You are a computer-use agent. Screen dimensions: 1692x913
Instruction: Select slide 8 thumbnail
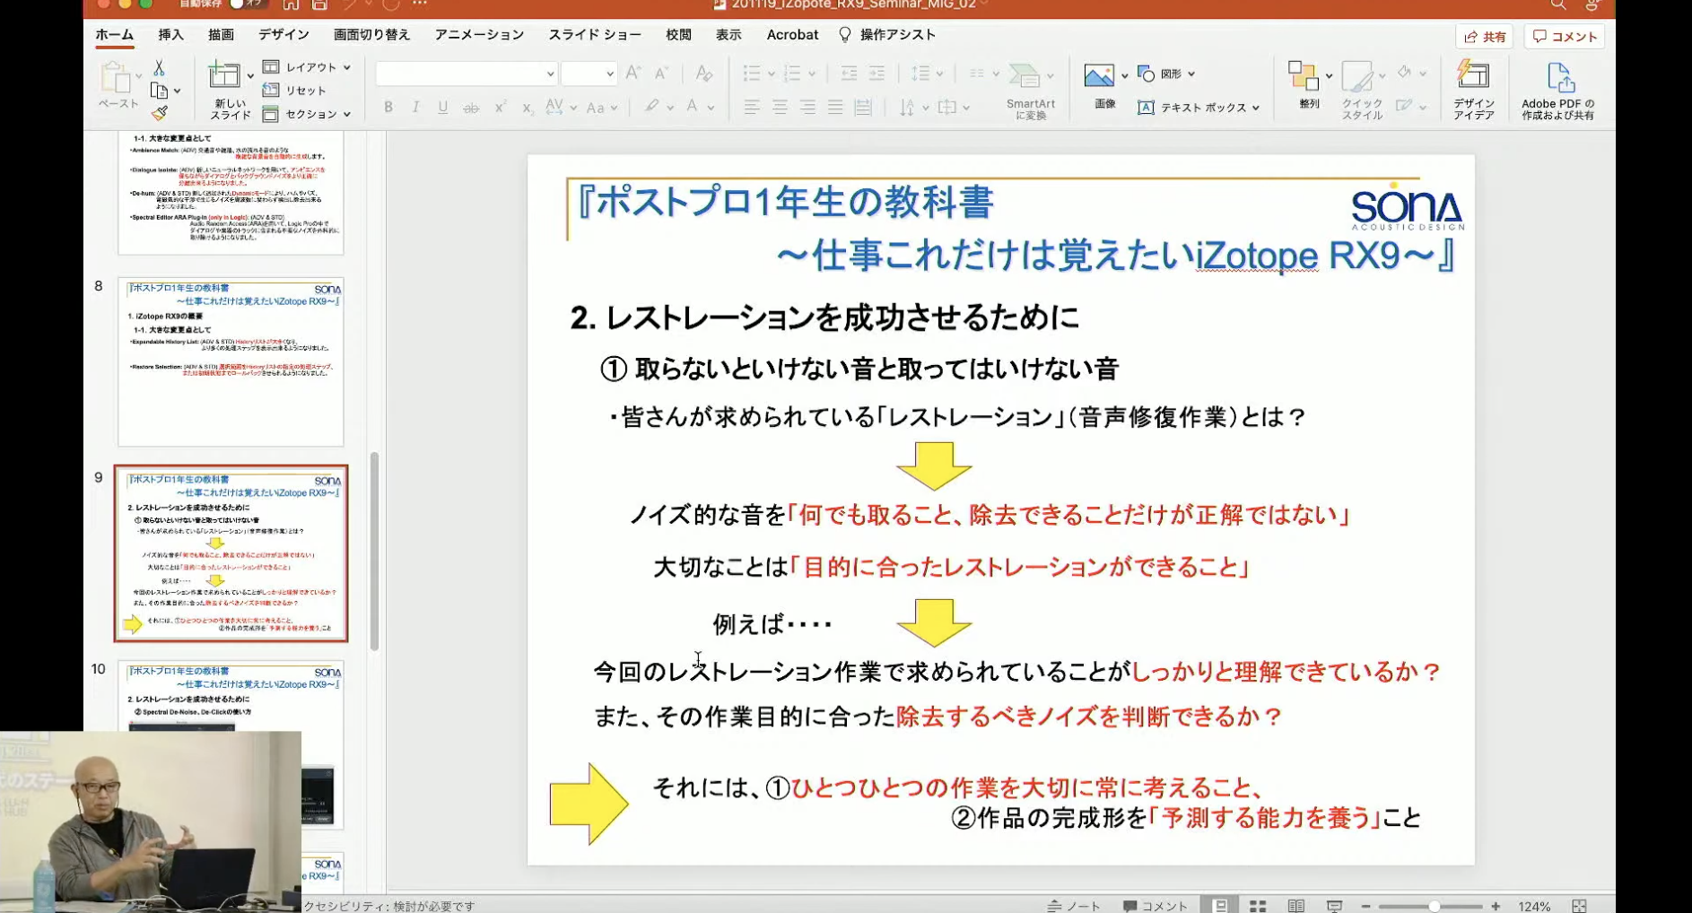click(x=231, y=361)
